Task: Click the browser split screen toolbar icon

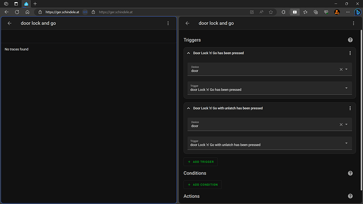Action: pos(295,12)
